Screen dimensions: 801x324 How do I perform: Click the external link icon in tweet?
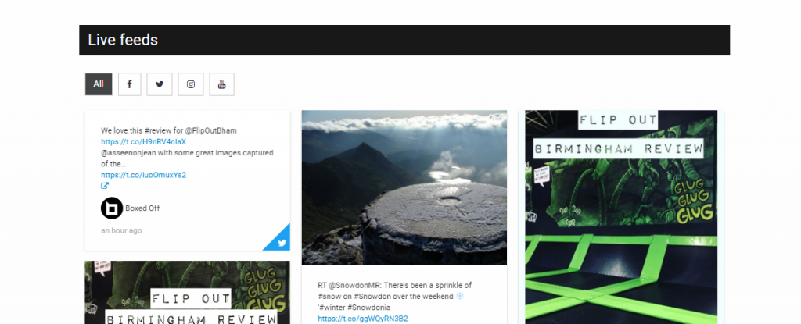pyautogui.click(x=105, y=187)
